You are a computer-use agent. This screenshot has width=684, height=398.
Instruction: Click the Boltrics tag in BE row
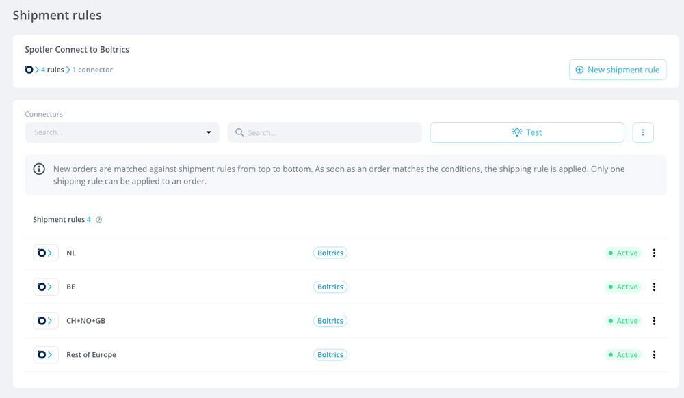330,287
